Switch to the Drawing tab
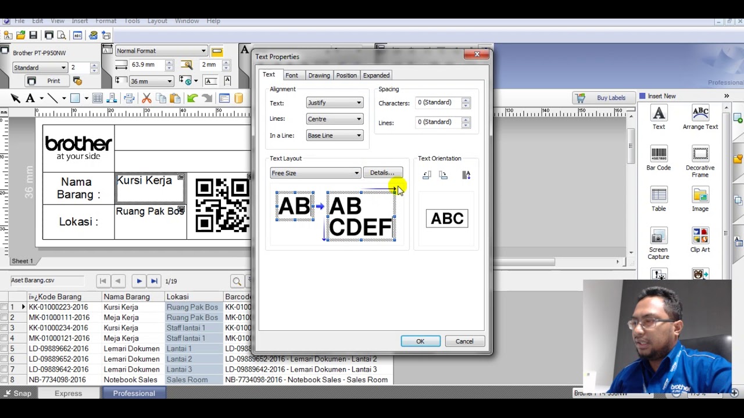 coord(319,75)
